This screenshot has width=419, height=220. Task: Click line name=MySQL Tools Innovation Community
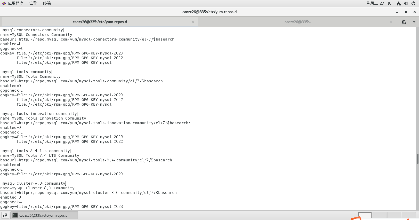click(43, 118)
